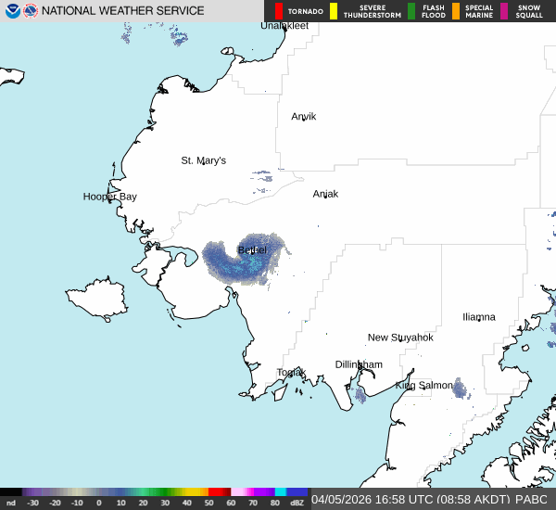The width and height of the screenshot is (556, 510).
Task: Click the NOAA logo emblem
Action: click(12, 11)
